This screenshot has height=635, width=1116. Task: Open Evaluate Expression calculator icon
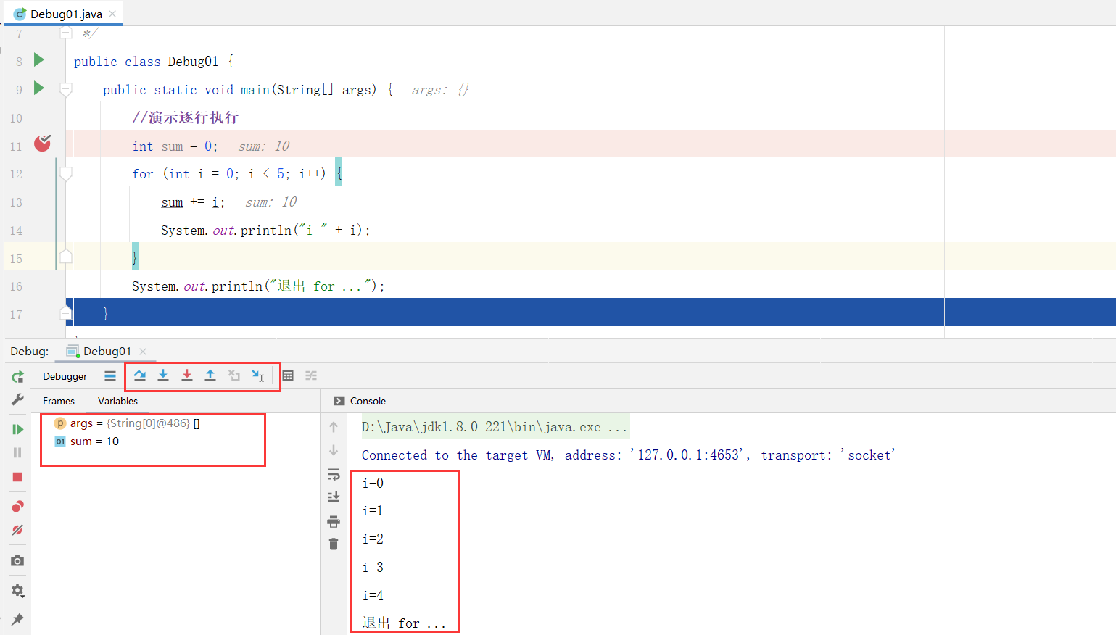click(288, 375)
